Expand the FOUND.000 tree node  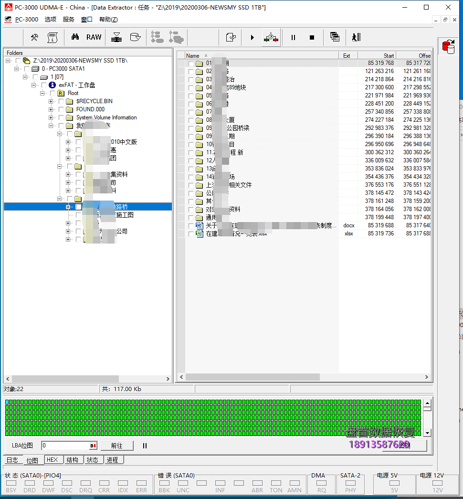coord(51,109)
